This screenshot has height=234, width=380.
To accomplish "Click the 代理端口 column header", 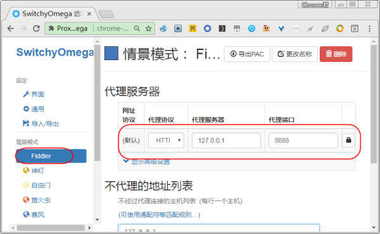I will click(x=282, y=120).
